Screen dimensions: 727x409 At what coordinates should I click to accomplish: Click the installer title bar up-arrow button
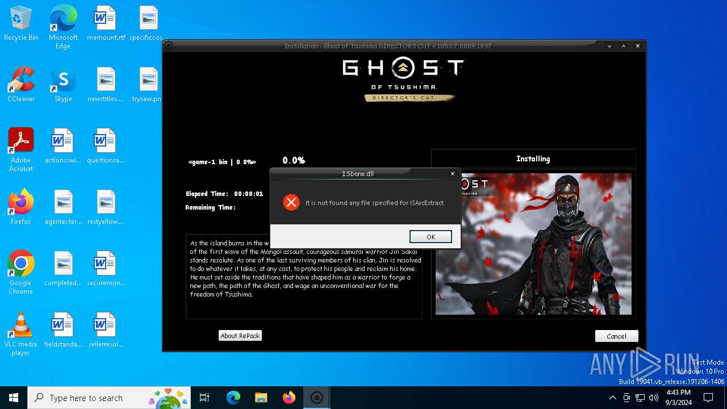click(624, 46)
